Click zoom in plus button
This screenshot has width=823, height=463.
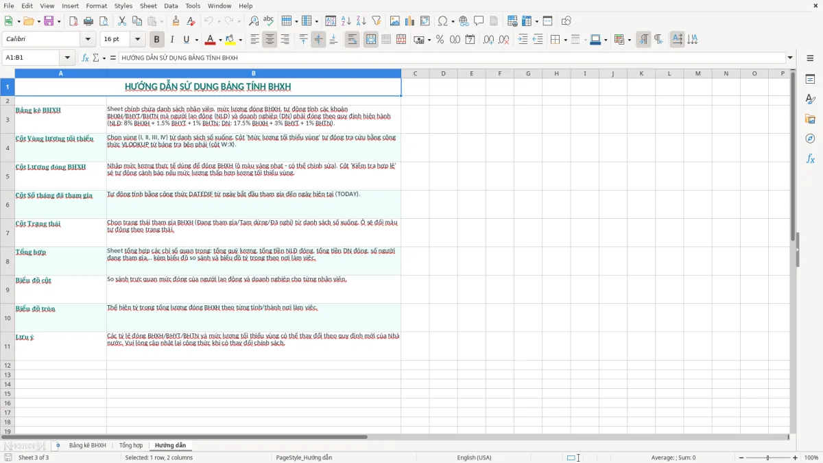(x=796, y=458)
